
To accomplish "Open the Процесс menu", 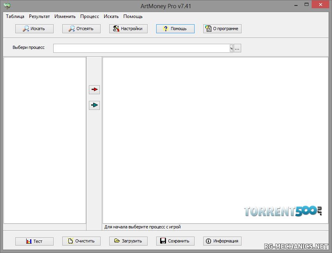I will click(x=90, y=16).
